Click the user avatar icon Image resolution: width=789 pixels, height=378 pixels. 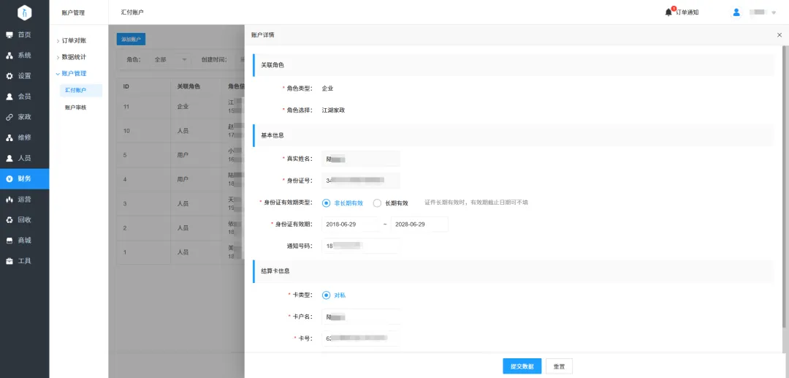pyautogui.click(x=736, y=12)
